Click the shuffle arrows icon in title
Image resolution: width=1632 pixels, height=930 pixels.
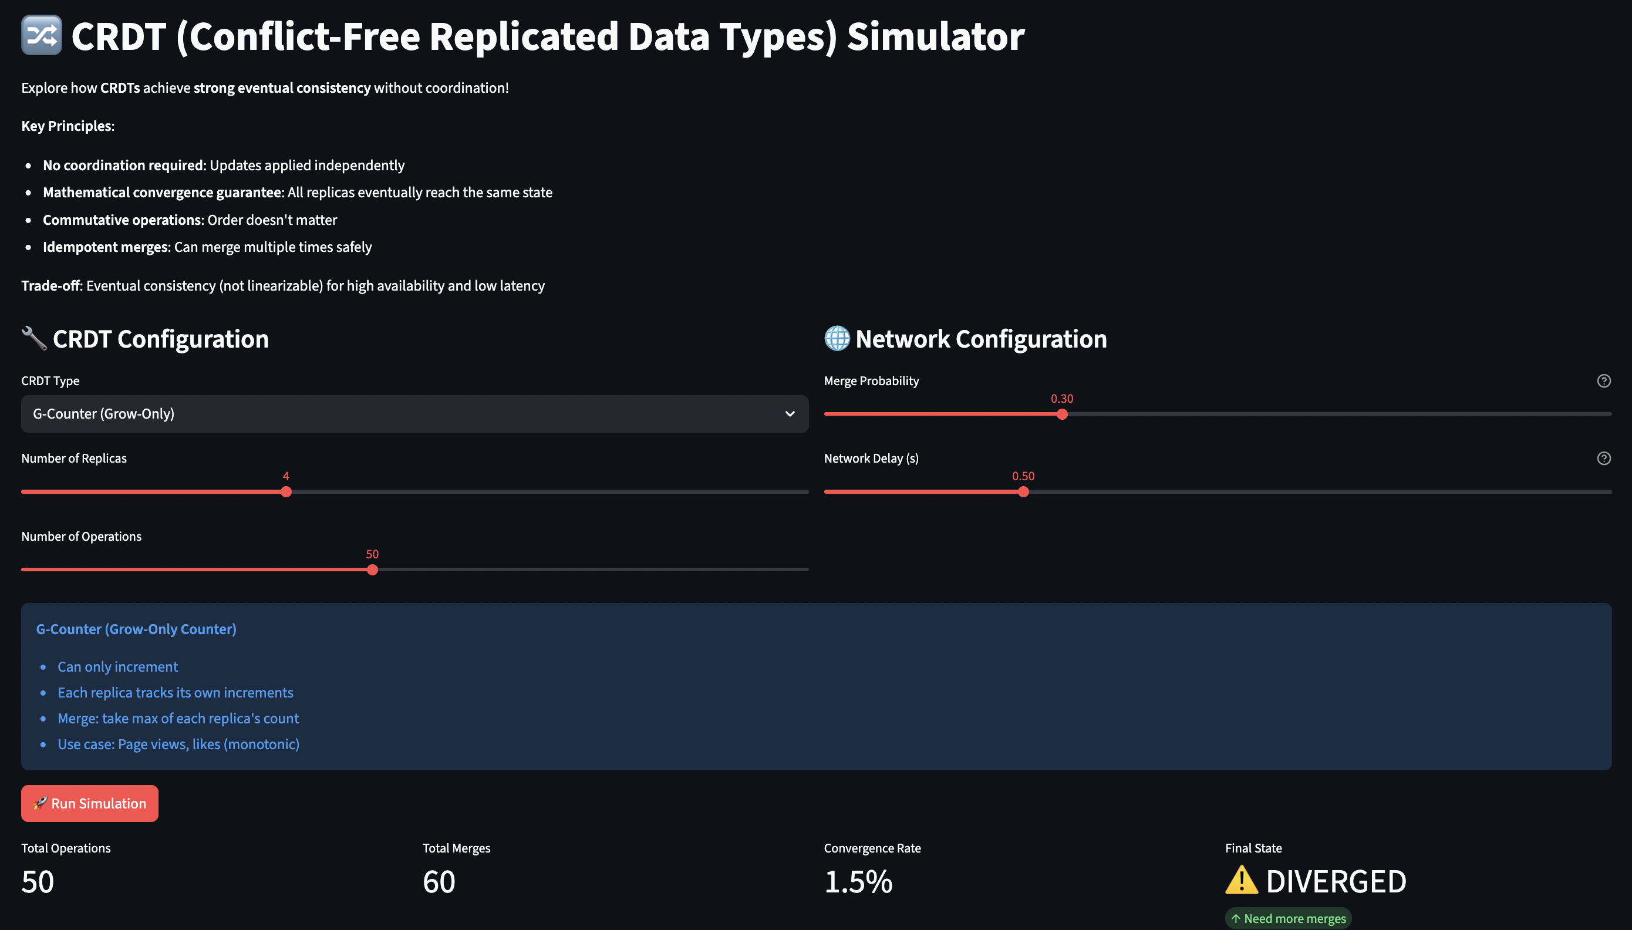pos(42,36)
